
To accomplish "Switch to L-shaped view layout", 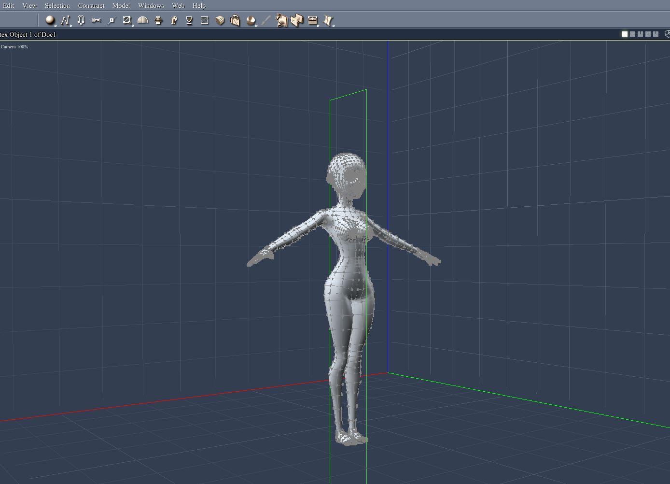I will (x=656, y=34).
